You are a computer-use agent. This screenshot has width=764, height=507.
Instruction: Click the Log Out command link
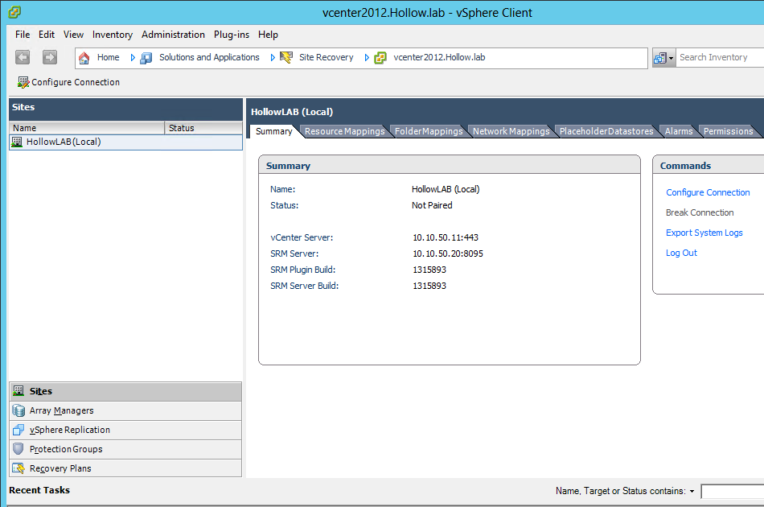coord(681,253)
